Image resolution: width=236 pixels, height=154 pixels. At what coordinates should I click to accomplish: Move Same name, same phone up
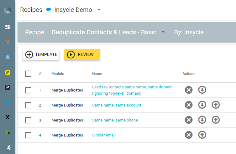pos(216,120)
